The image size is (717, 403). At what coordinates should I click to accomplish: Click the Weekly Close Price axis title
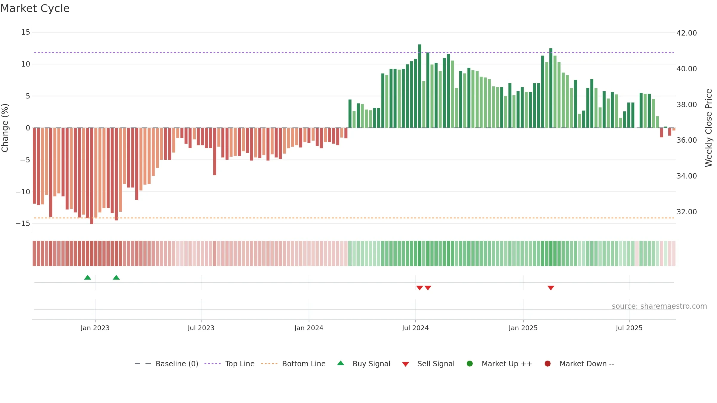[709, 128]
